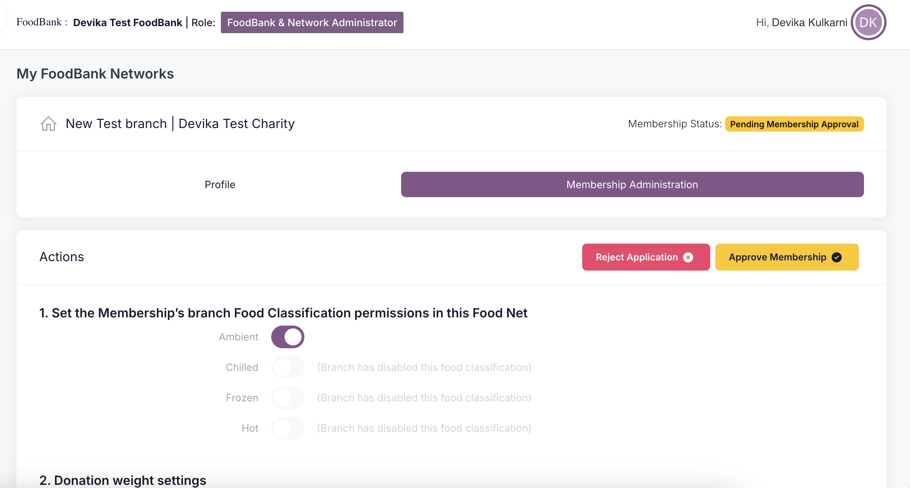The image size is (910, 488).
Task: Toggle the Hot food classification switch
Action: coord(288,428)
